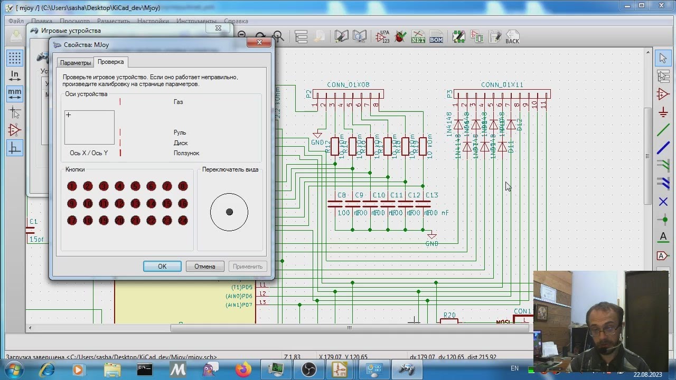
Task: Select the Place junction tool
Action: 663,220
